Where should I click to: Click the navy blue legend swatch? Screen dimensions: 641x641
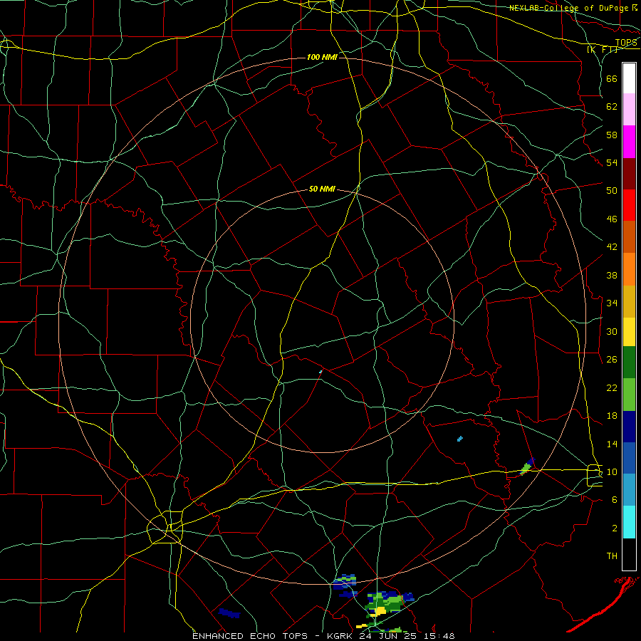click(x=629, y=427)
